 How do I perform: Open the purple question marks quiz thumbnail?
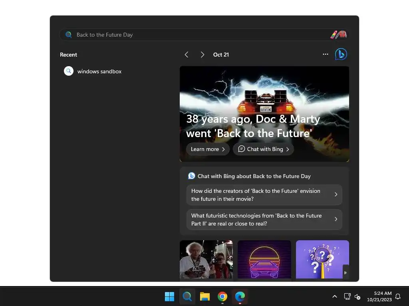[x=322, y=259]
